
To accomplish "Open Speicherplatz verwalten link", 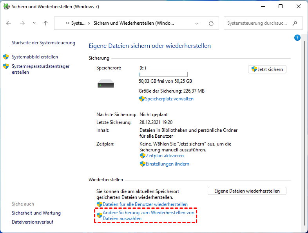I will click(169, 99).
